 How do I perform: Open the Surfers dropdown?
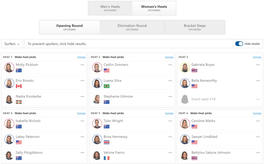[12, 44]
